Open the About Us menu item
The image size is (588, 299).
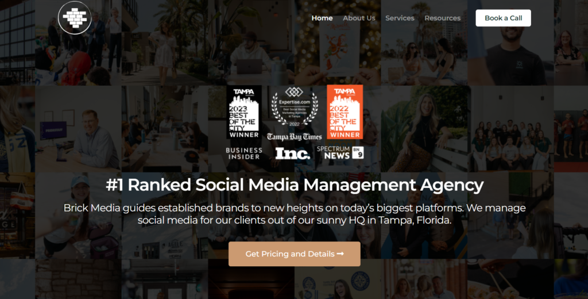click(x=359, y=18)
